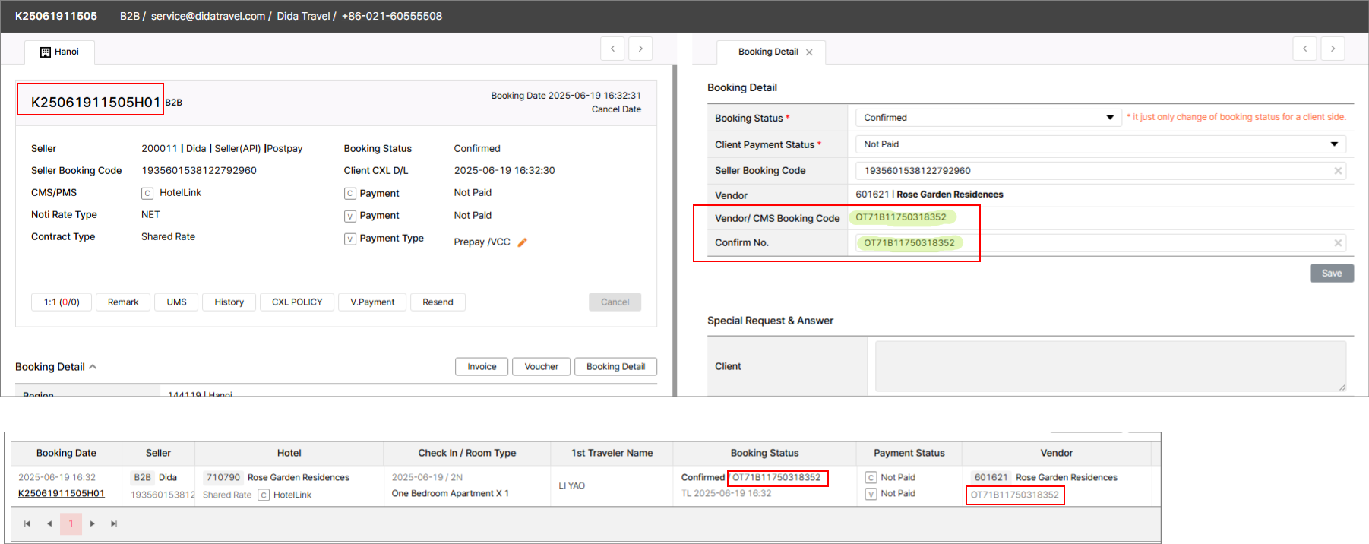Collapse the Booking Detail section chevron

93,367
